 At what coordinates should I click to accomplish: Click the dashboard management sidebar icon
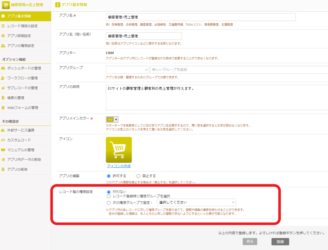(3, 68)
